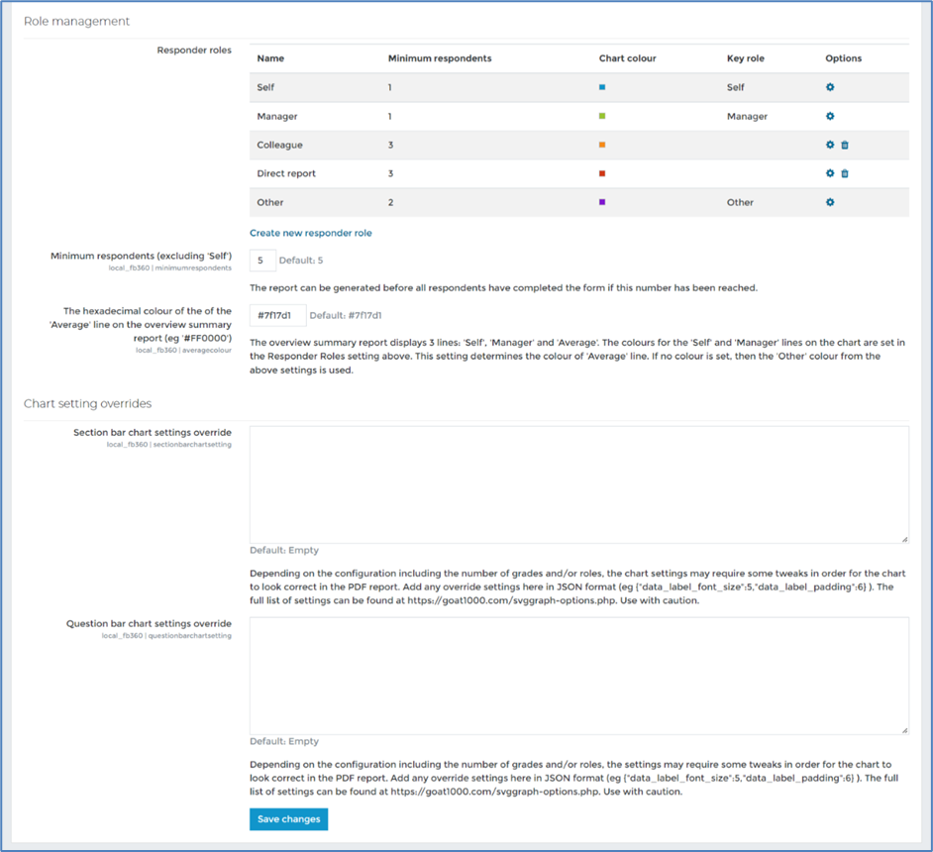
Task: Click Minimum respondents (excluding 'Self') label
Action: click(141, 256)
